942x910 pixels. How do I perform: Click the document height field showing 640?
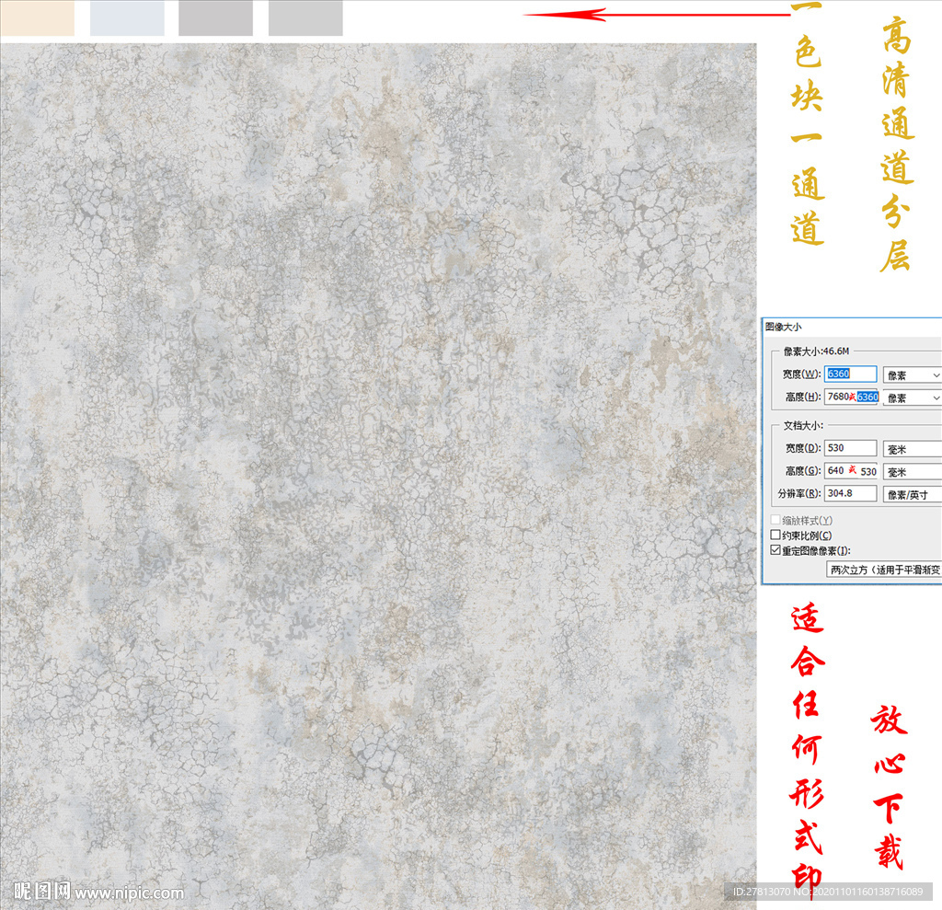850,470
